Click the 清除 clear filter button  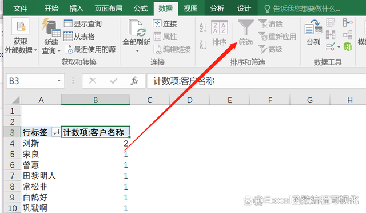pos(270,23)
